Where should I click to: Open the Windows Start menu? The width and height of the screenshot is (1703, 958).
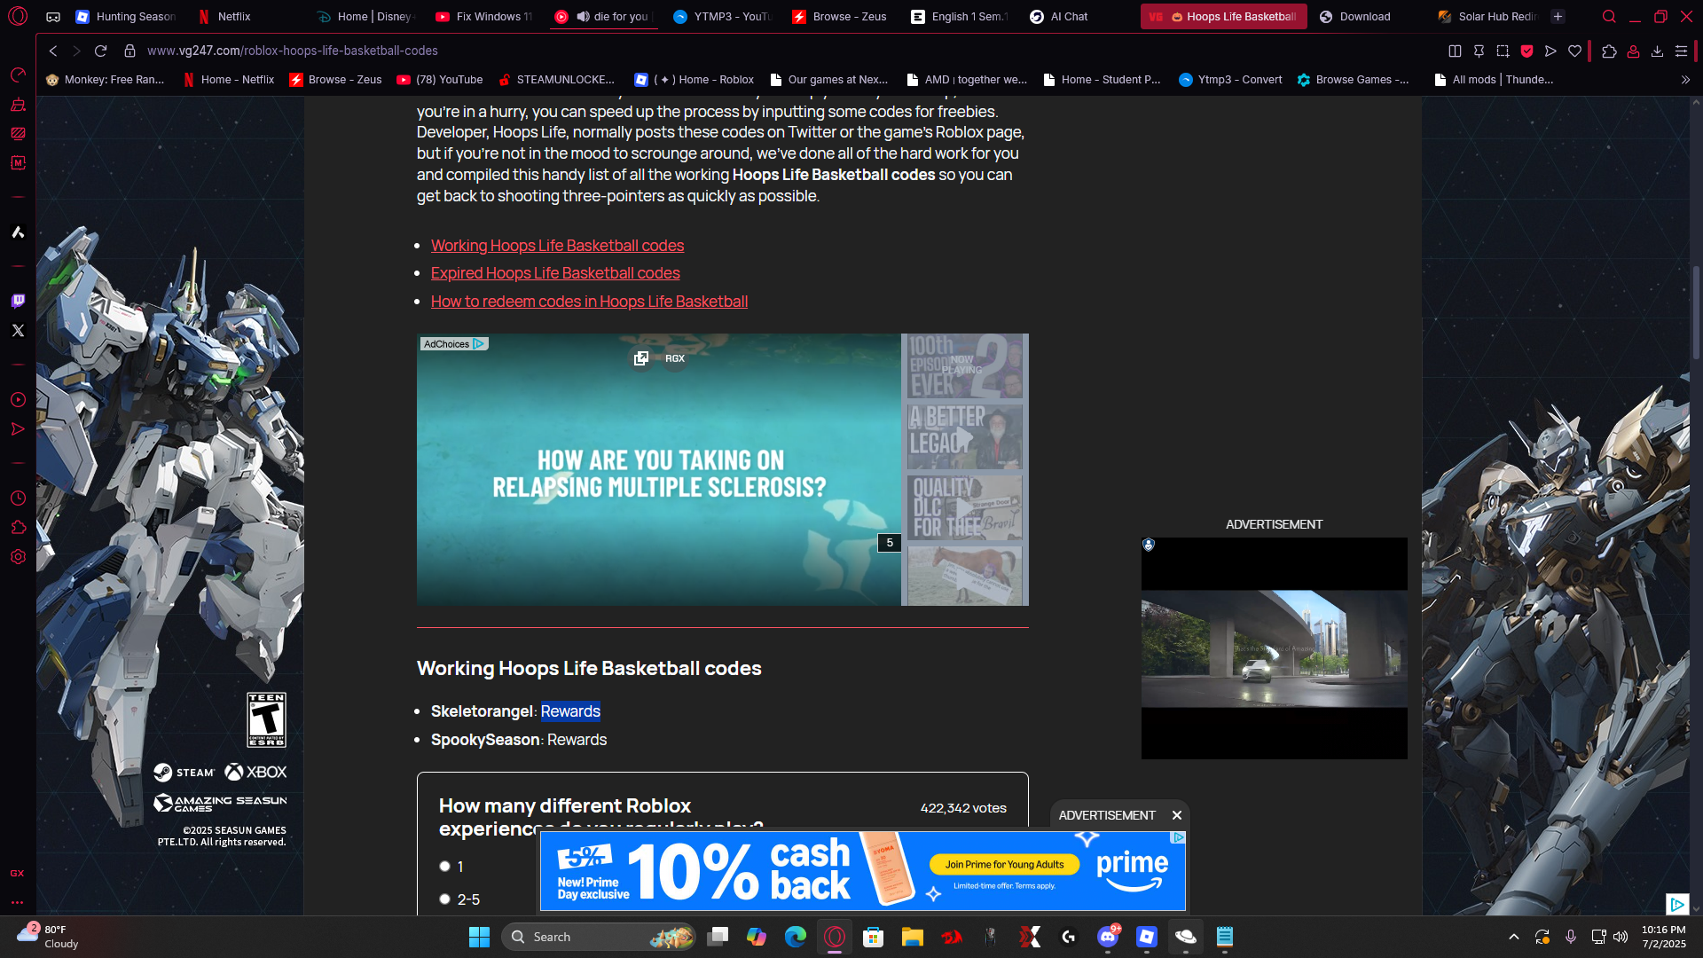point(479,937)
